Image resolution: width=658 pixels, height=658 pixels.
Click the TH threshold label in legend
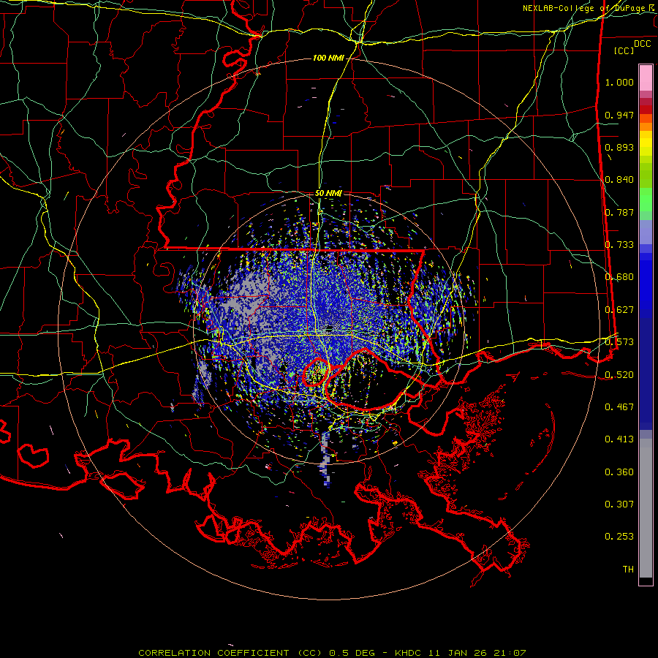(628, 570)
